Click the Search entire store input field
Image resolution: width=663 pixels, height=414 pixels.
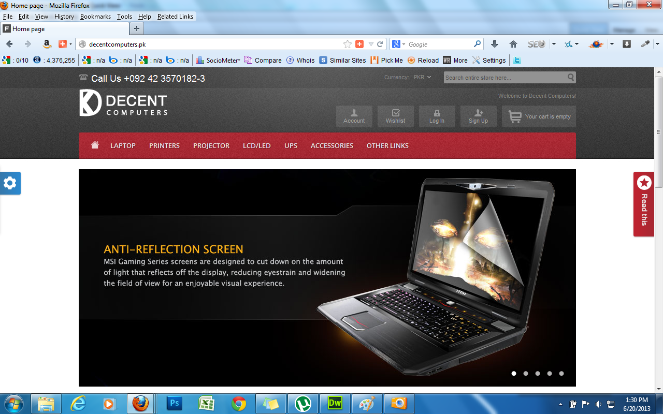[505, 78]
